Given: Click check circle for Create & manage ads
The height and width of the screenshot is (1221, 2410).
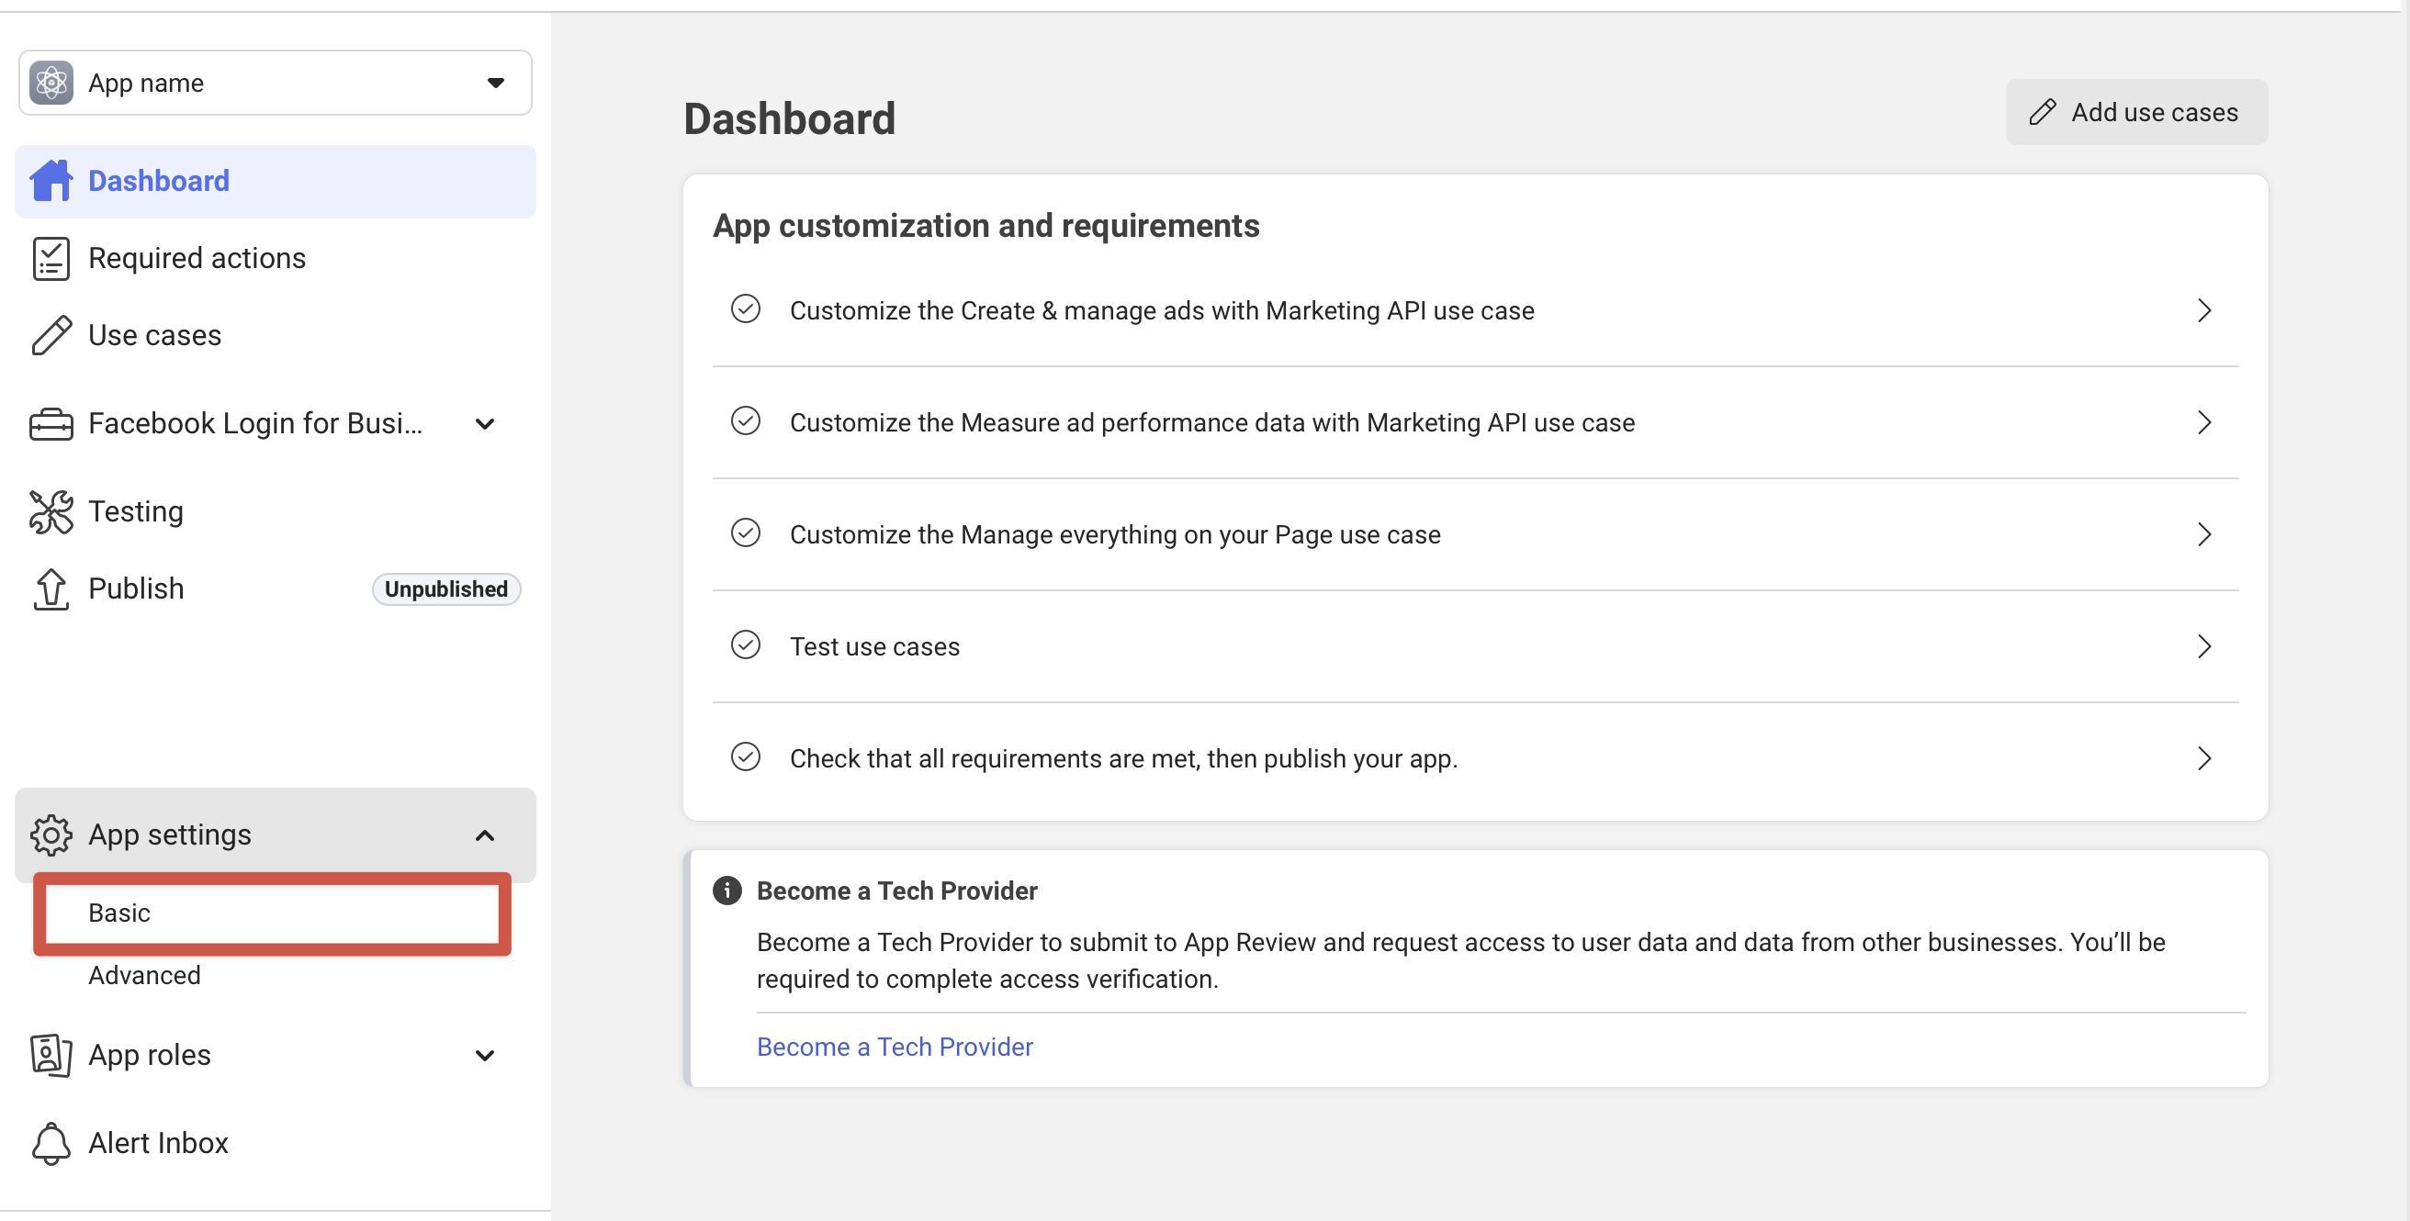Looking at the screenshot, I should [x=746, y=308].
